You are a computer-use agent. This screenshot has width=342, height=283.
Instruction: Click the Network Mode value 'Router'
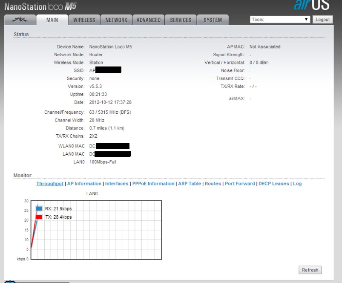[96, 55]
